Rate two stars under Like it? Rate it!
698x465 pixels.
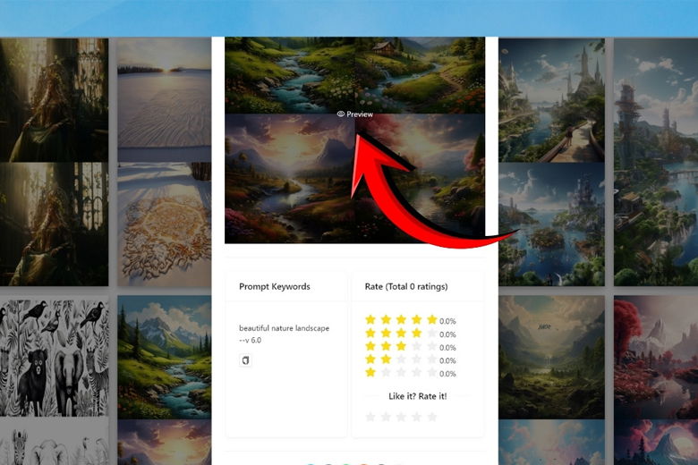coord(386,417)
